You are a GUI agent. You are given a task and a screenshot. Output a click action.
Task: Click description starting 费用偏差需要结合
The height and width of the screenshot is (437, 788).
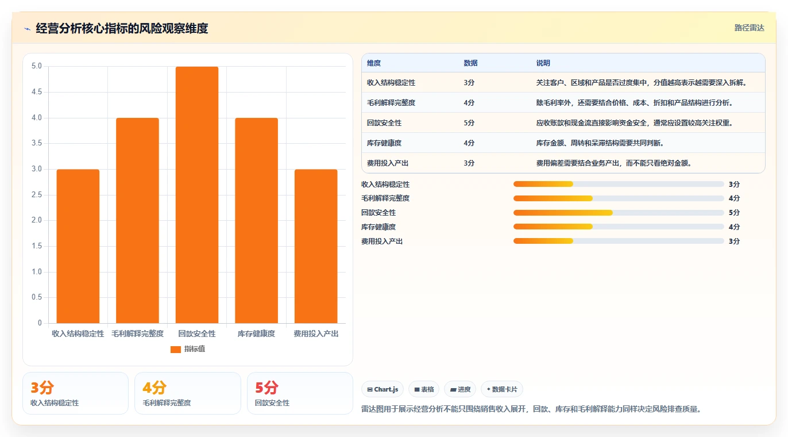point(615,163)
